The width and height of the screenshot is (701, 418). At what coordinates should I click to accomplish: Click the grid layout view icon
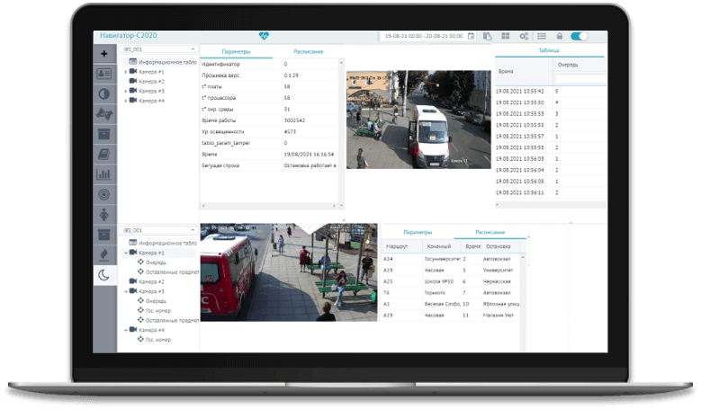505,36
